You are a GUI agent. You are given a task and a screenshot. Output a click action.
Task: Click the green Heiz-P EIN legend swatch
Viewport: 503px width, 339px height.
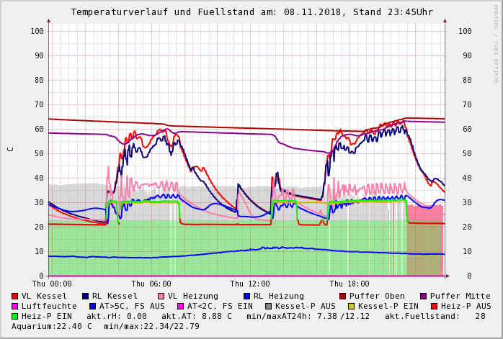pyautogui.click(x=15, y=317)
